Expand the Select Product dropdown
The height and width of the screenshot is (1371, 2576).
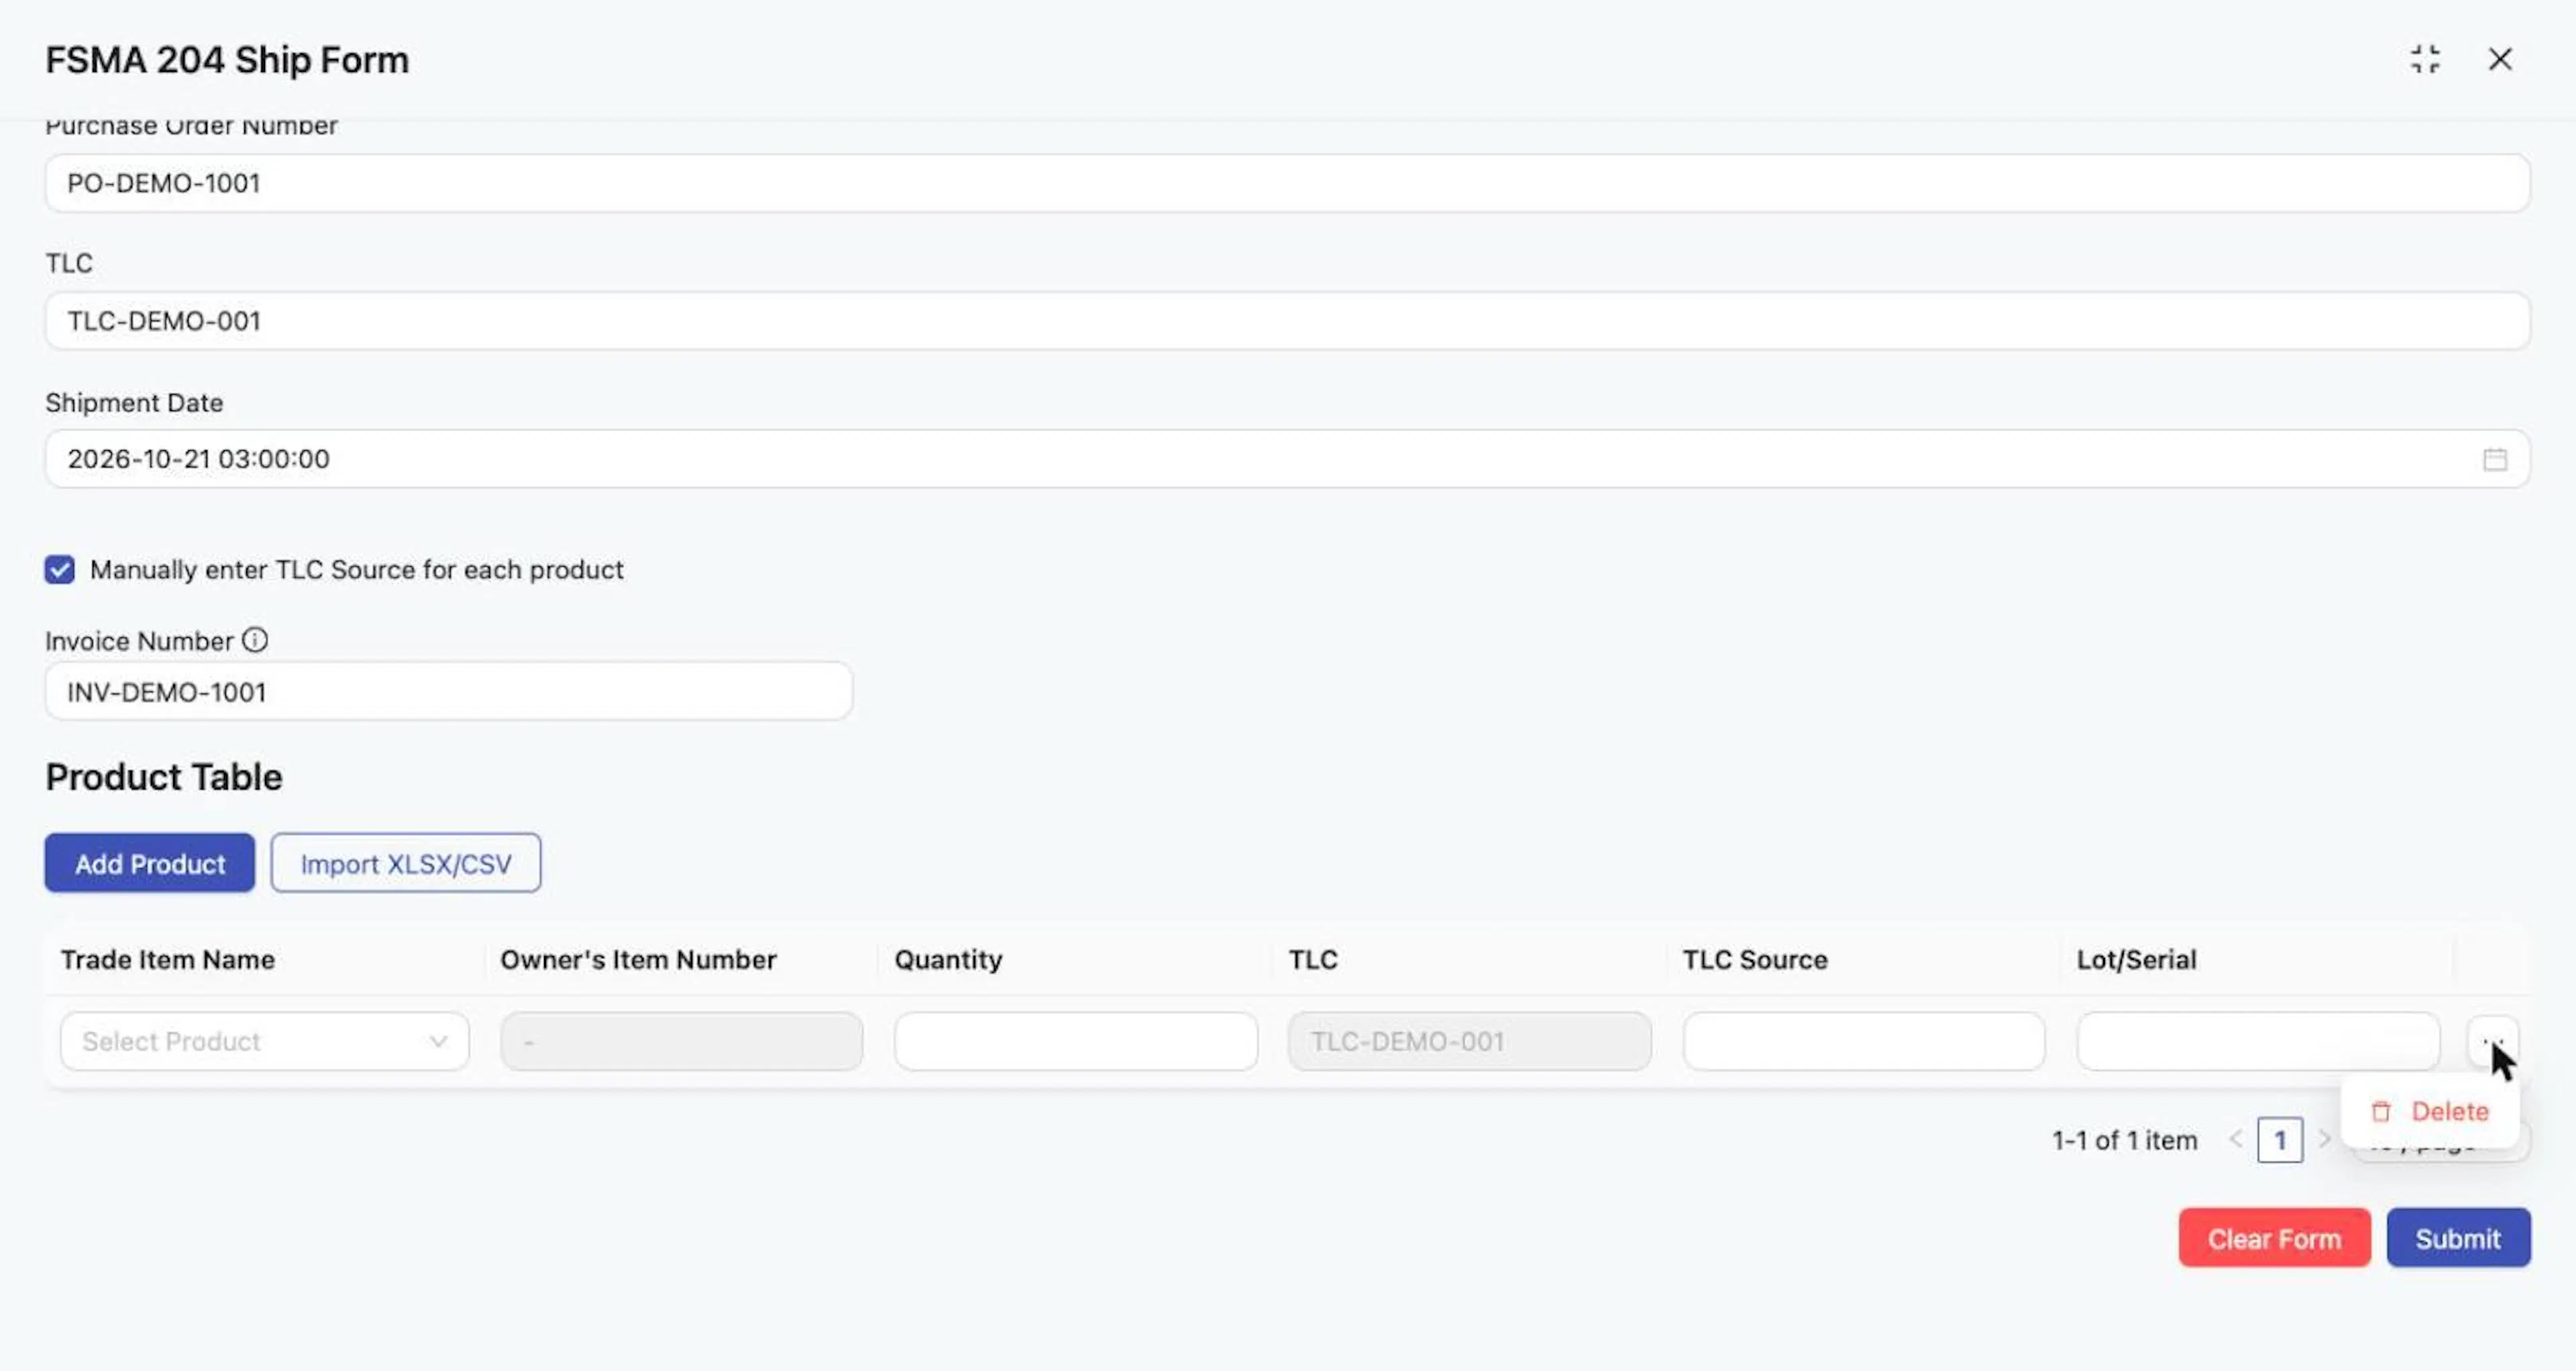[x=265, y=1042]
